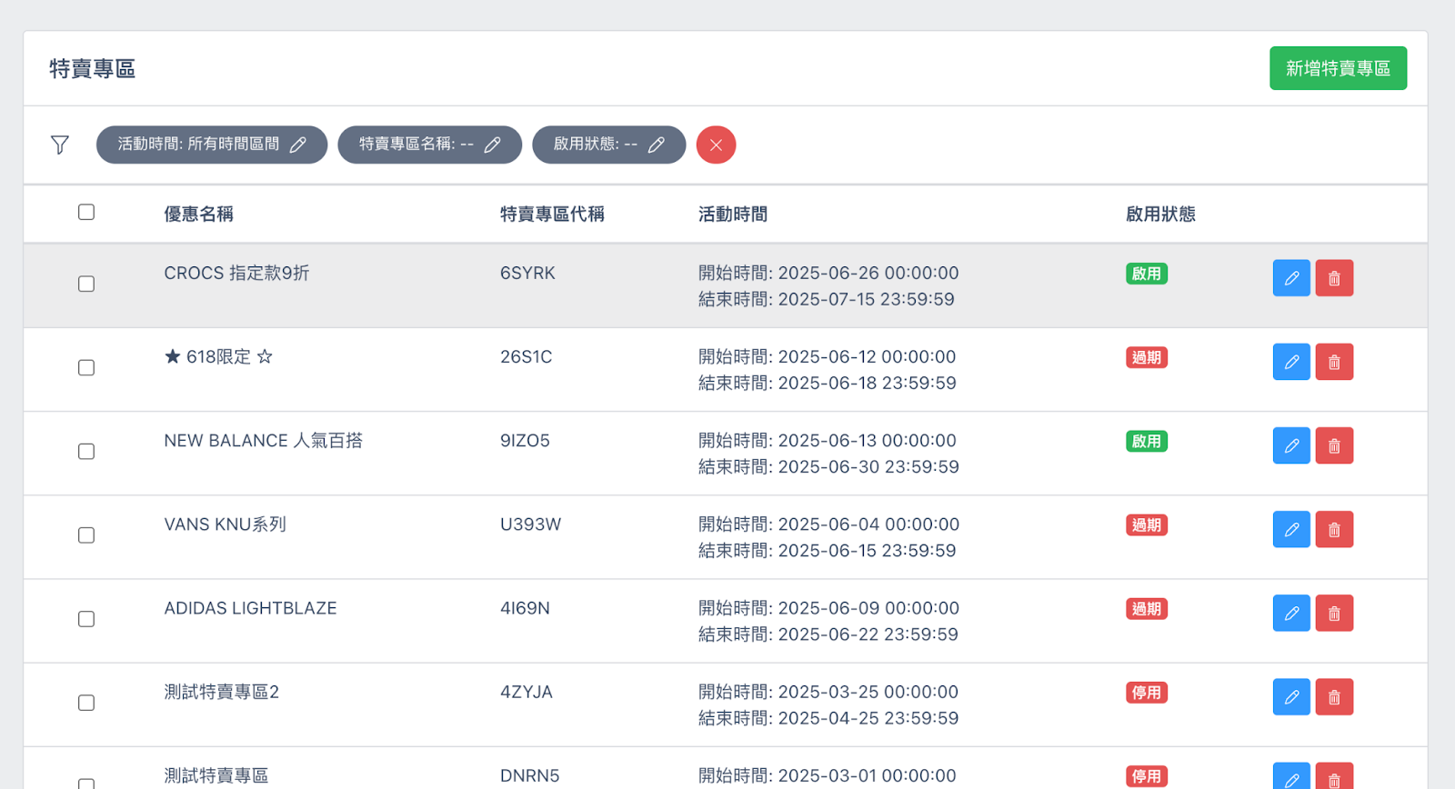This screenshot has width=1455, height=789.
Task: Click the 特賣專區代稱 column header
Action: (552, 214)
